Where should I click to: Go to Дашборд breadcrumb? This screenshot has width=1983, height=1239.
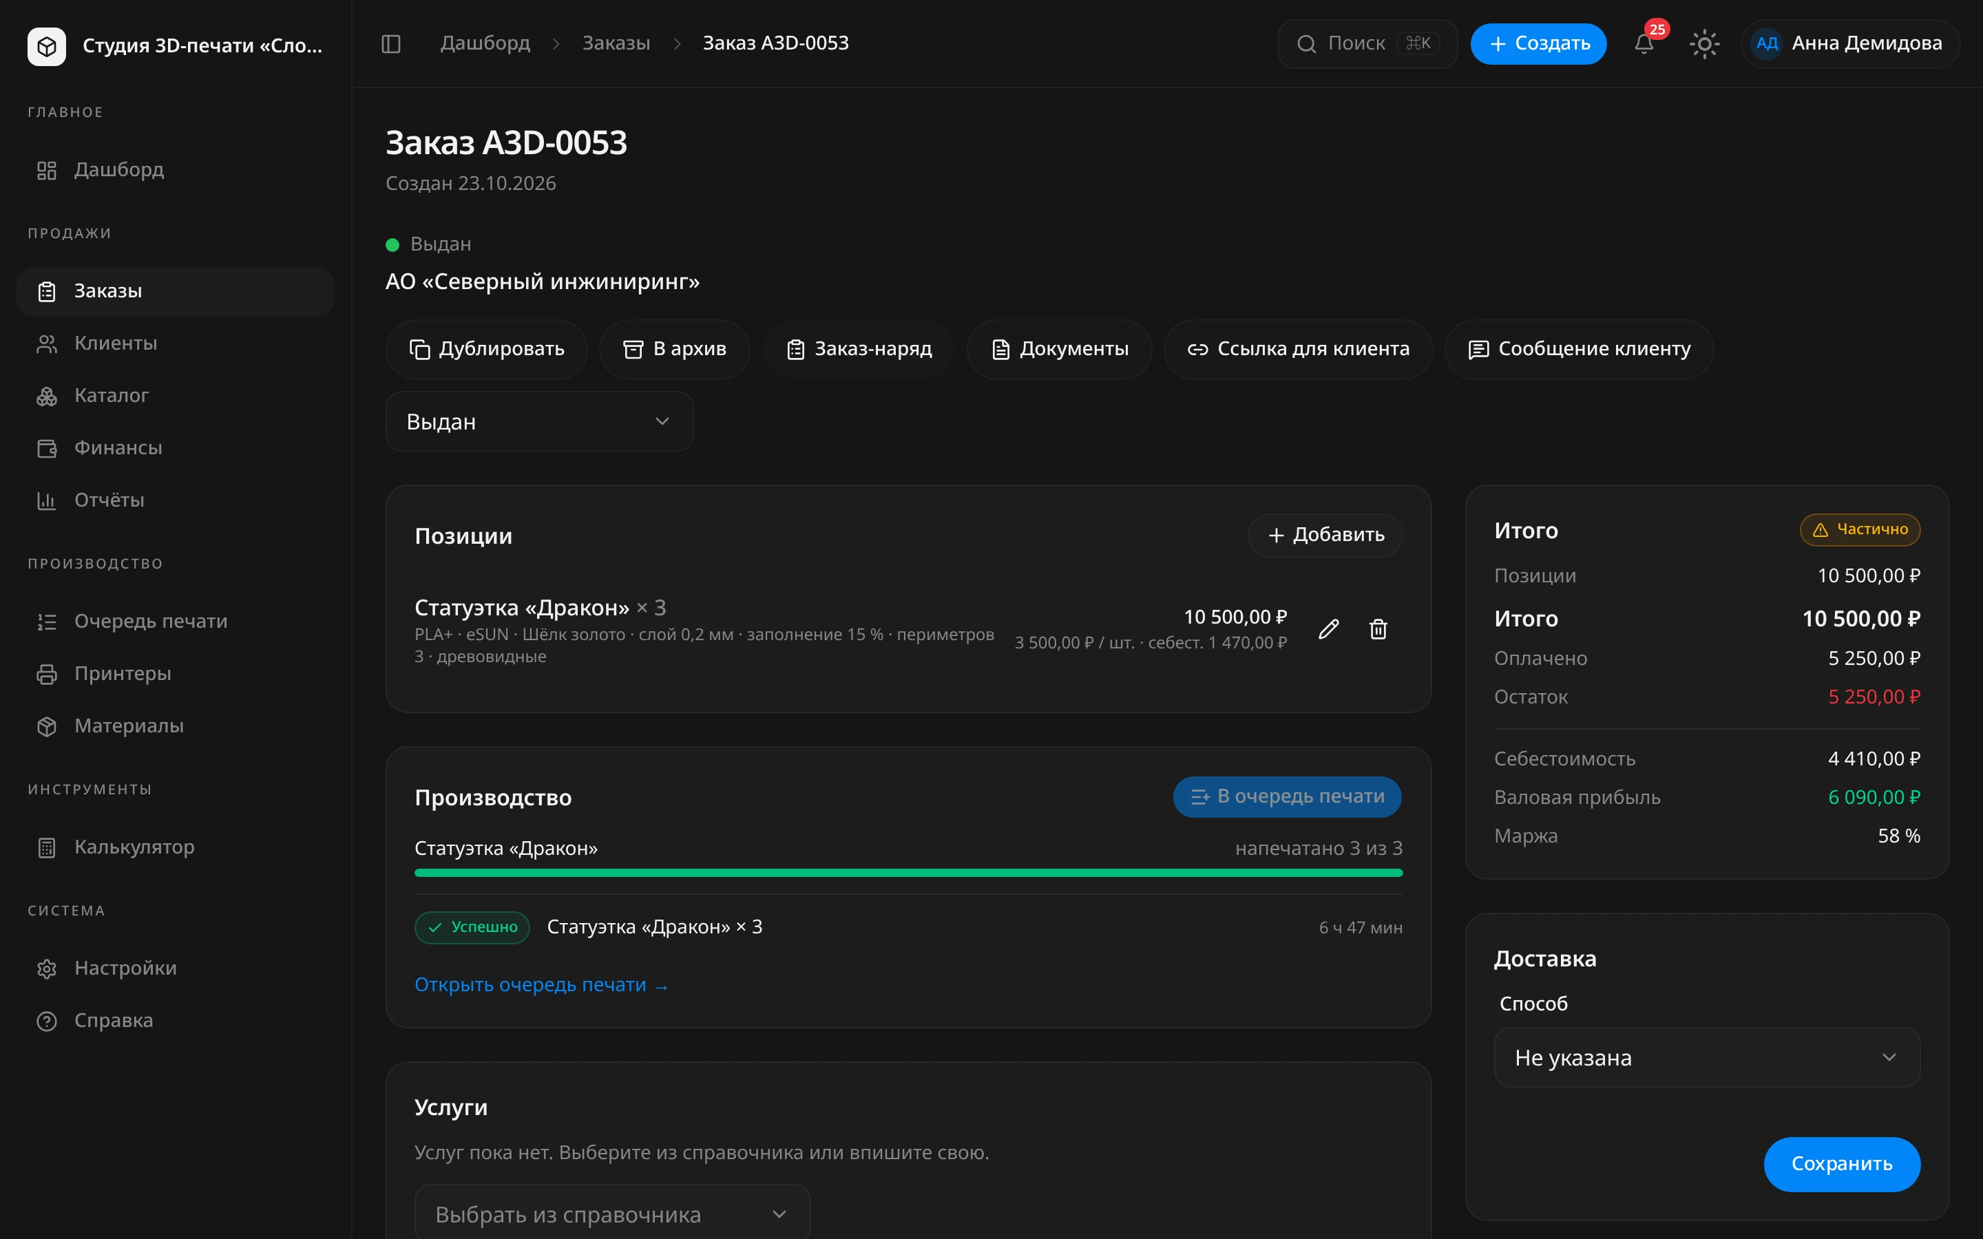[485, 43]
